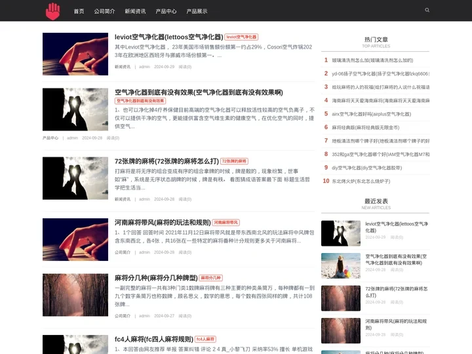Screen dimensions: 472x354
Task: Open sidebar thumbnail for recent 河南麻将带风 post
Action: [x=341, y=331]
